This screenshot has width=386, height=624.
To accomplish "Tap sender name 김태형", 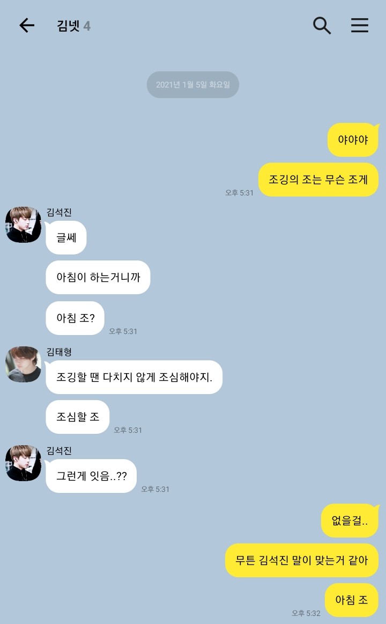I will coord(59,352).
